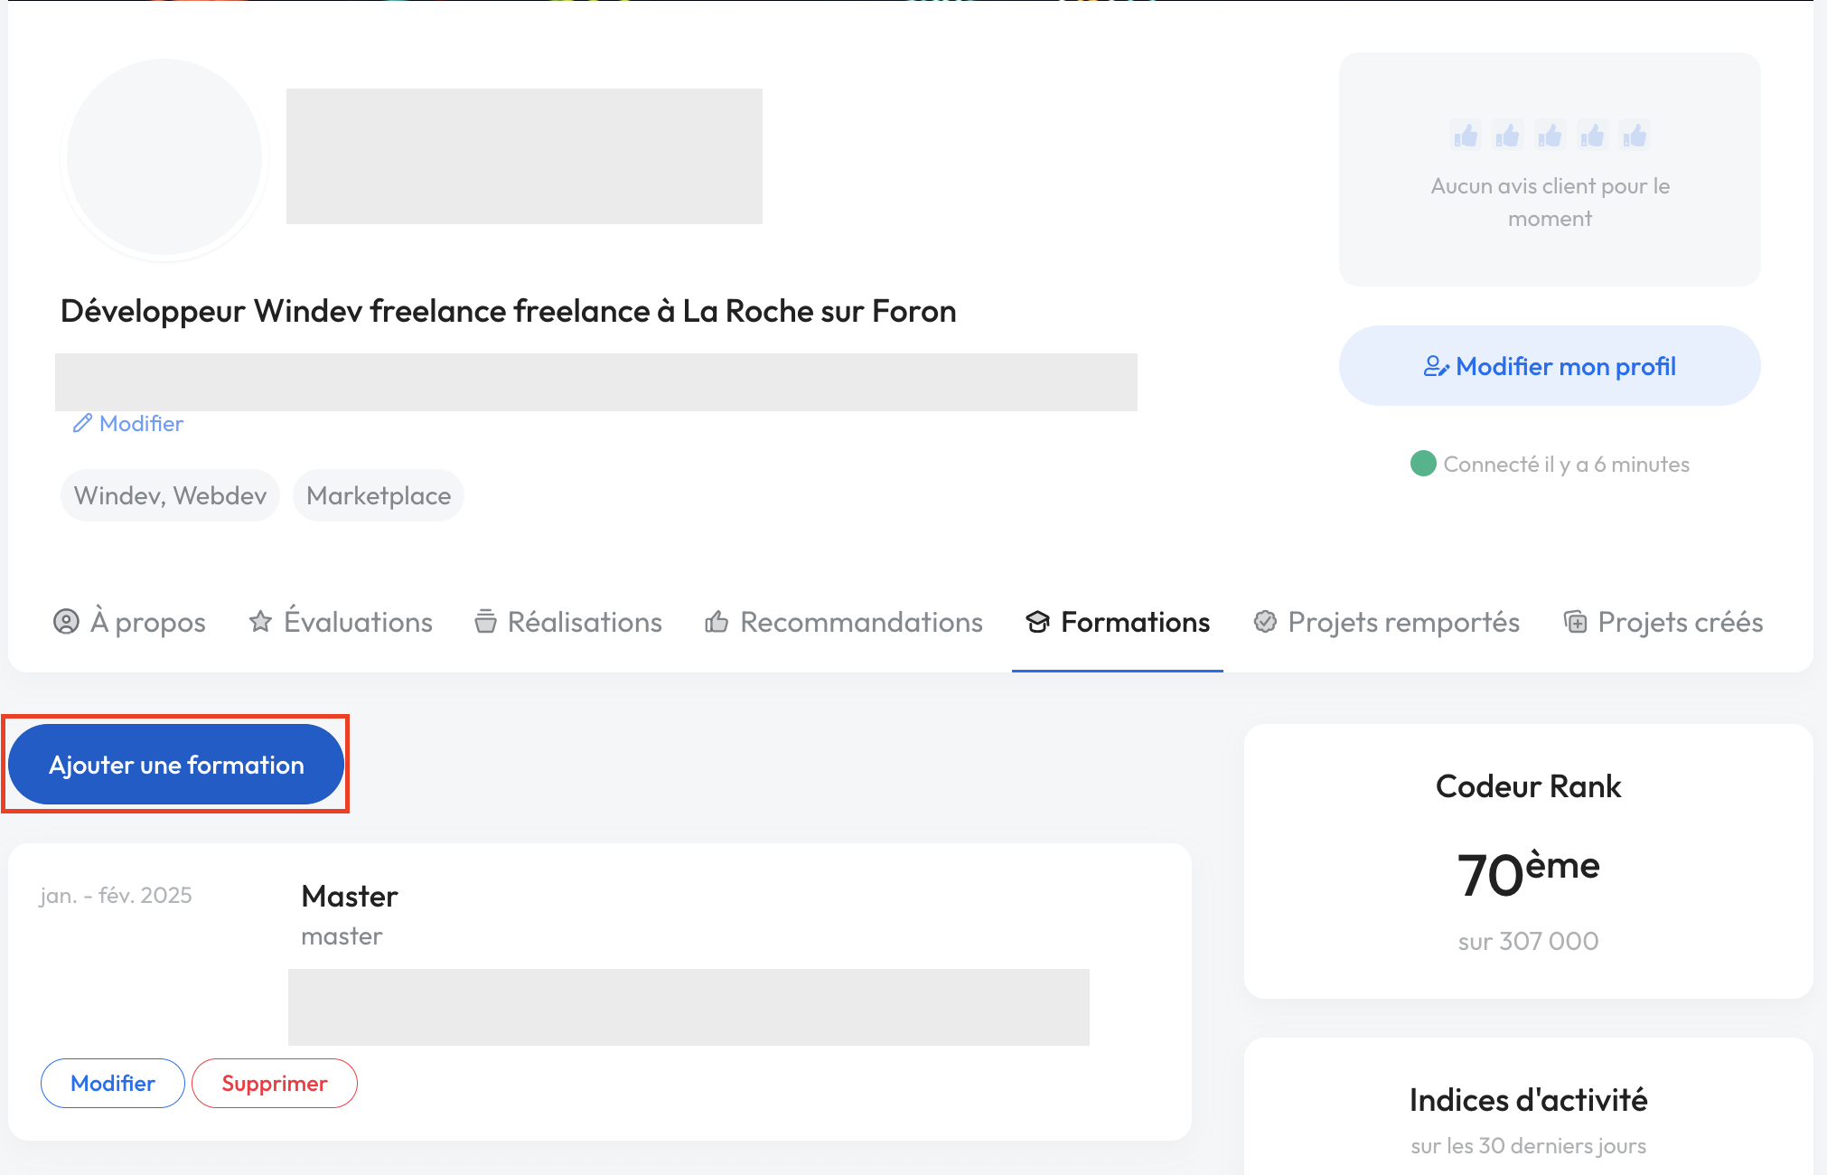Click Modifier button for Master formation
Screen dimensions: 1827x1175
coord(113,1083)
